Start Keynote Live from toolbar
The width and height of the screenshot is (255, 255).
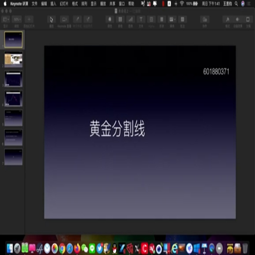(x=64, y=19)
